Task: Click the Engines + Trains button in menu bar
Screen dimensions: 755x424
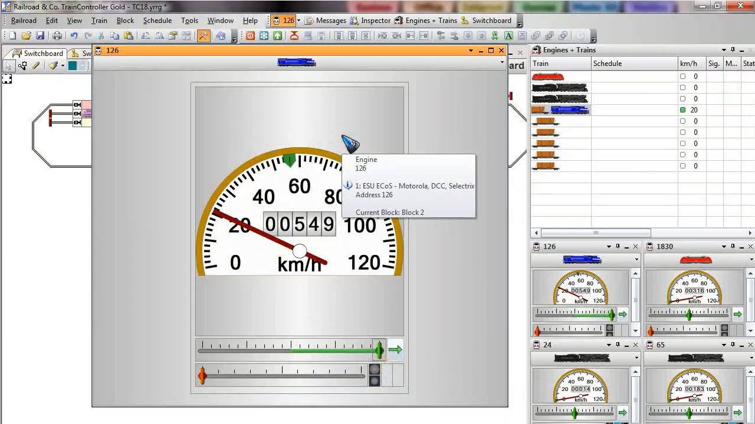Action: pyautogui.click(x=425, y=21)
